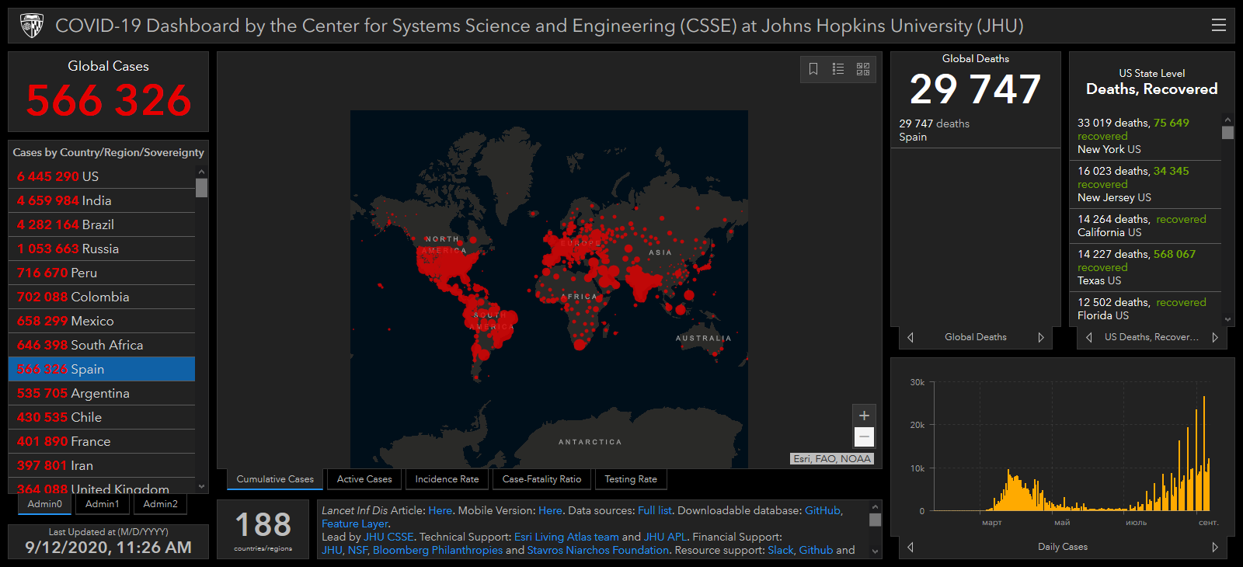Screen dimensions: 1243x567
Task: Select the Florida US state entry
Action: coord(1145,308)
